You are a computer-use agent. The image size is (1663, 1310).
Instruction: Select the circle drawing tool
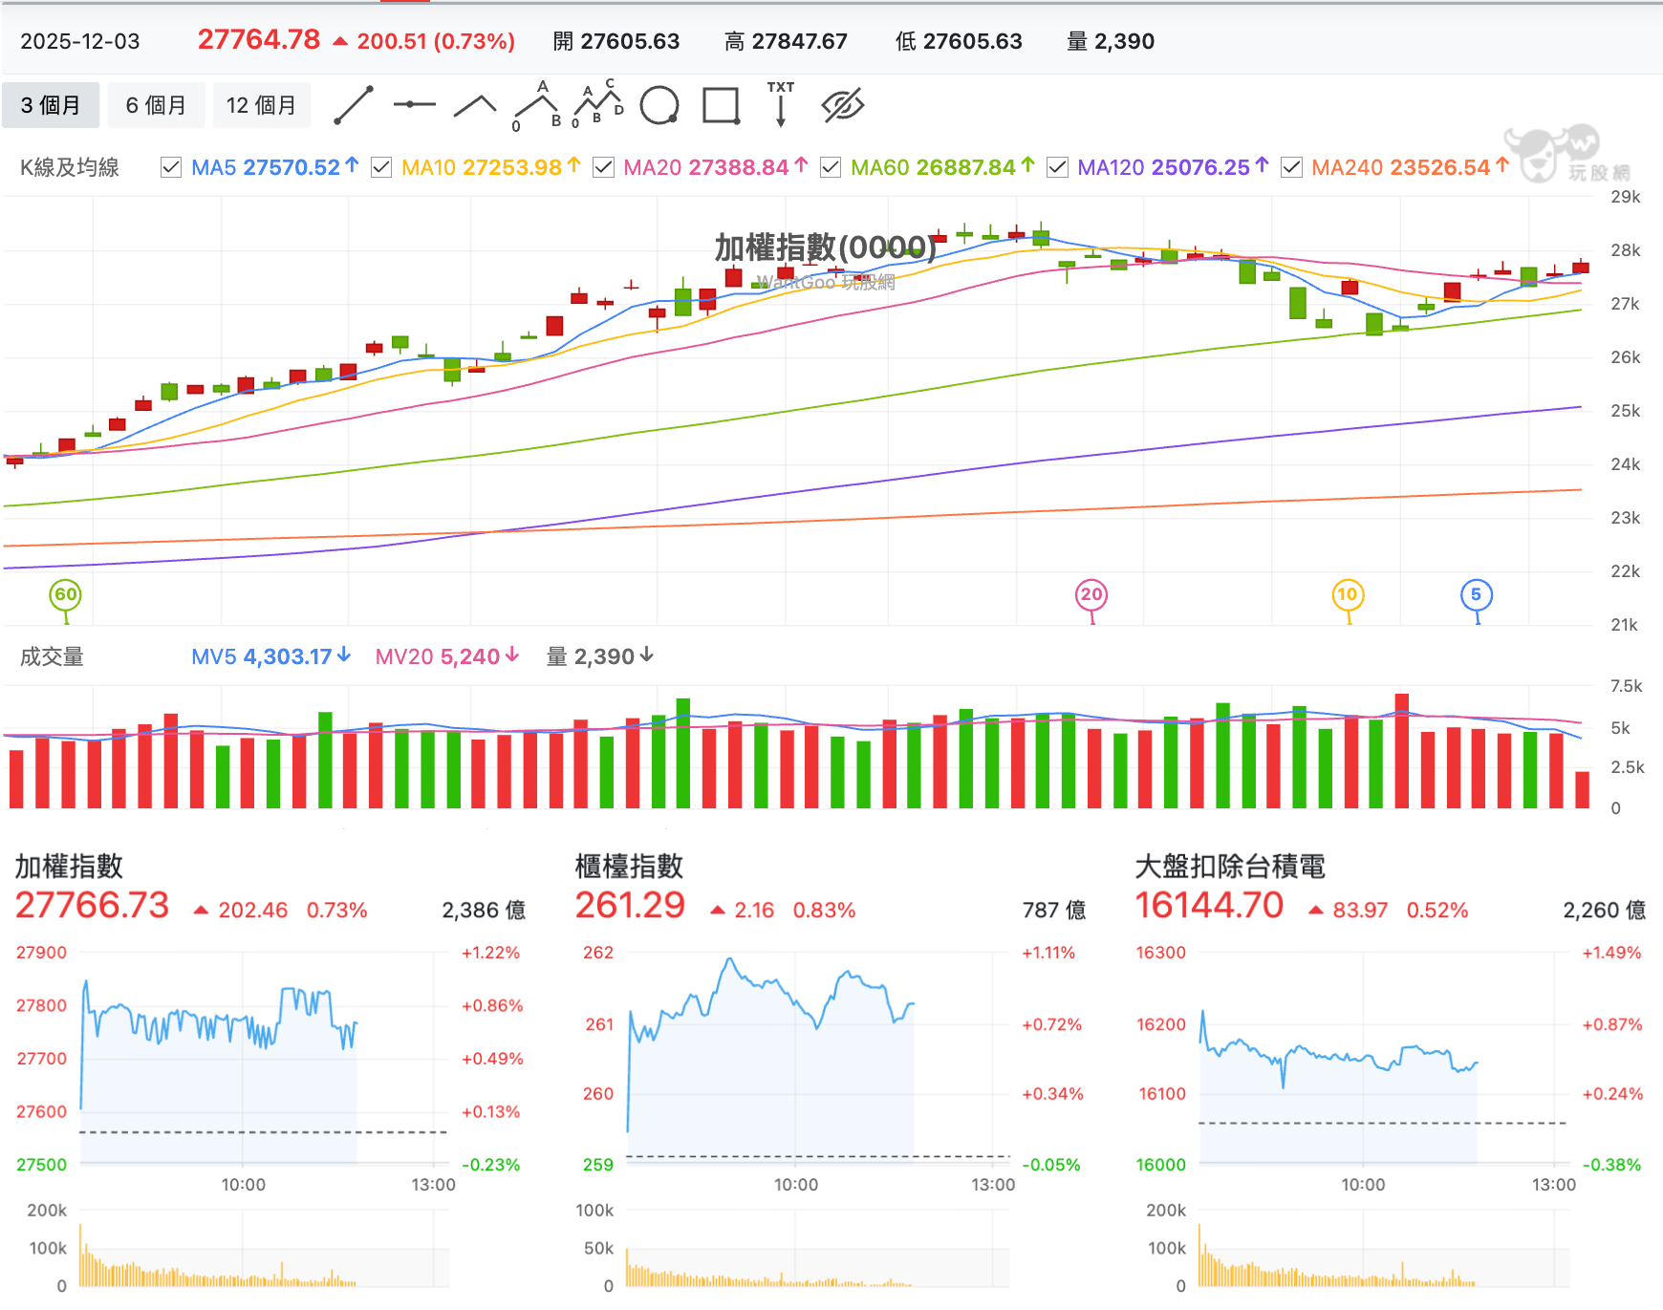pyautogui.click(x=659, y=105)
